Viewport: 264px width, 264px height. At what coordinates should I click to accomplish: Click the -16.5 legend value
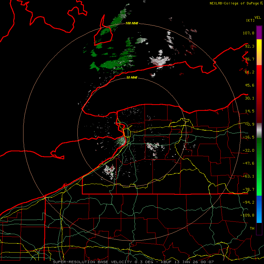coord(248,137)
